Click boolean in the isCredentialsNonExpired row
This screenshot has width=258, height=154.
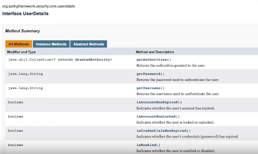coord(16,131)
